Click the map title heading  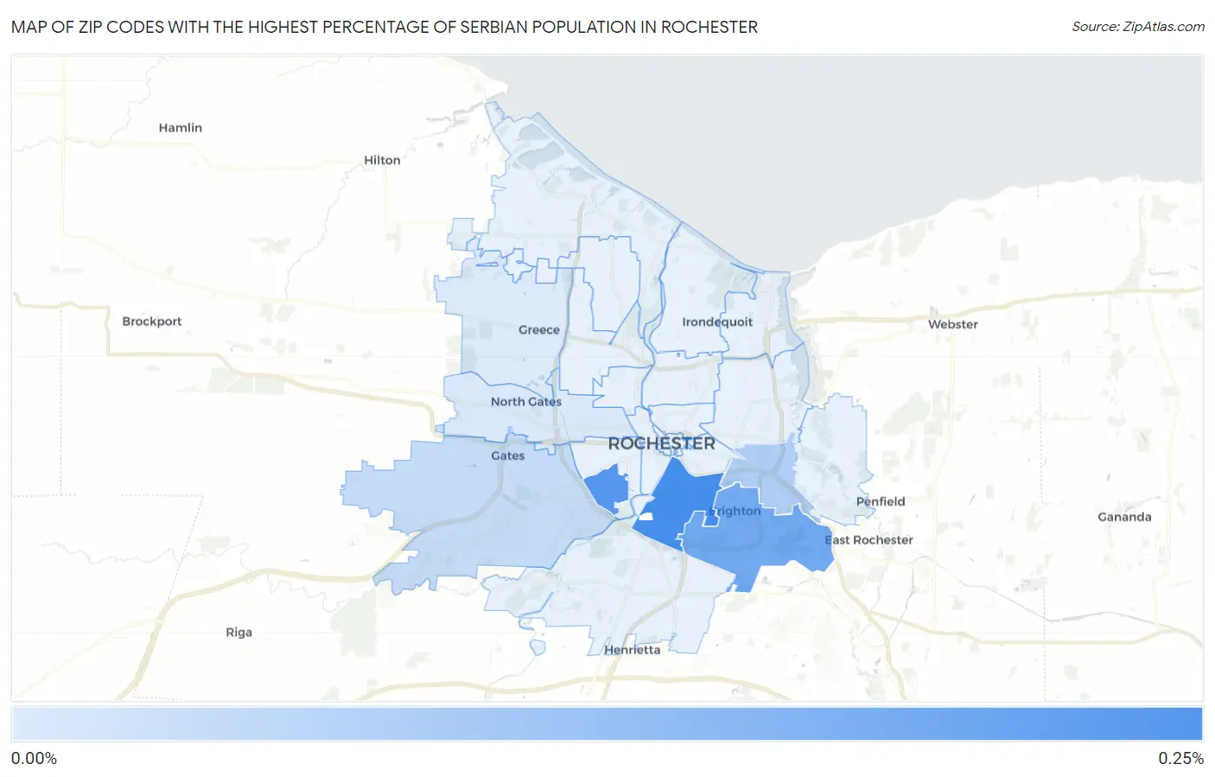385,27
